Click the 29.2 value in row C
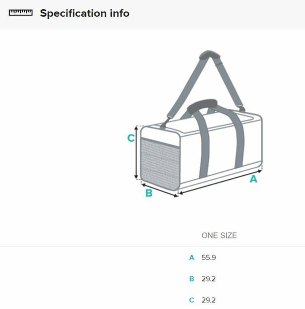The width and height of the screenshot is (305, 309). [209, 300]
